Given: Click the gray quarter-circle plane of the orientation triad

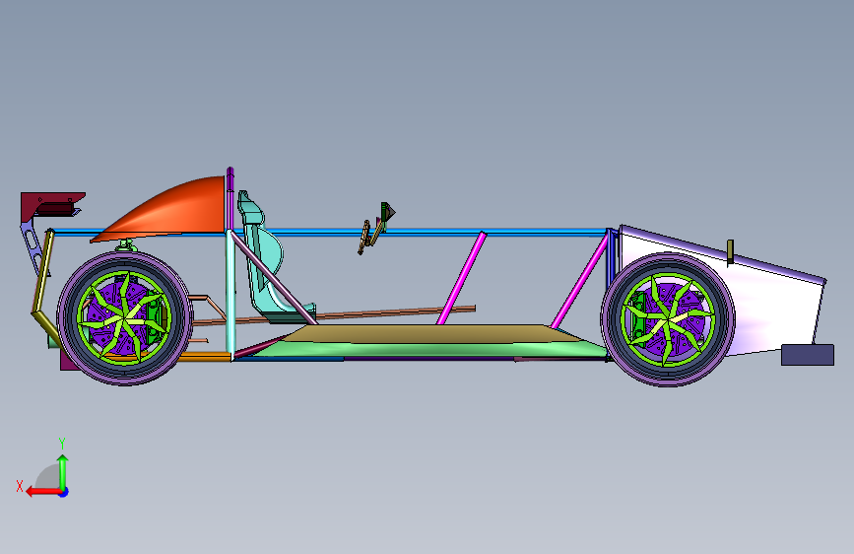Looking at the screenshot, I should tap(47, 477).
